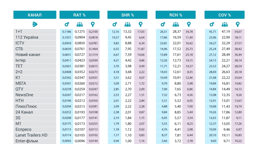This screenshot has height=144, width=257.
Task: Click the female icon under COV %
Action: (x=238, y=24)
